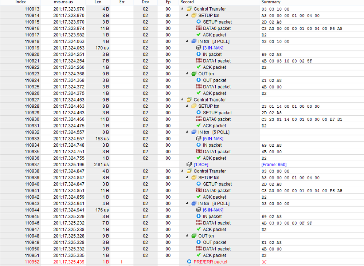Click DATA0 packet binary icon row 110916
The height and width of the screenshot is (266, 364).
(199, 28)
